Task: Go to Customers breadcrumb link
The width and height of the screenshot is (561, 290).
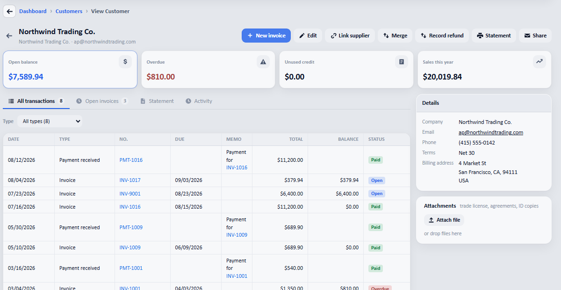Action: tap(69, 11)
